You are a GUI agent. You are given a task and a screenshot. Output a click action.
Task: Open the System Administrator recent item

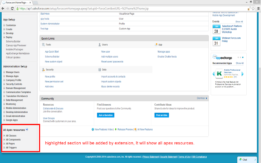[50, 24]
